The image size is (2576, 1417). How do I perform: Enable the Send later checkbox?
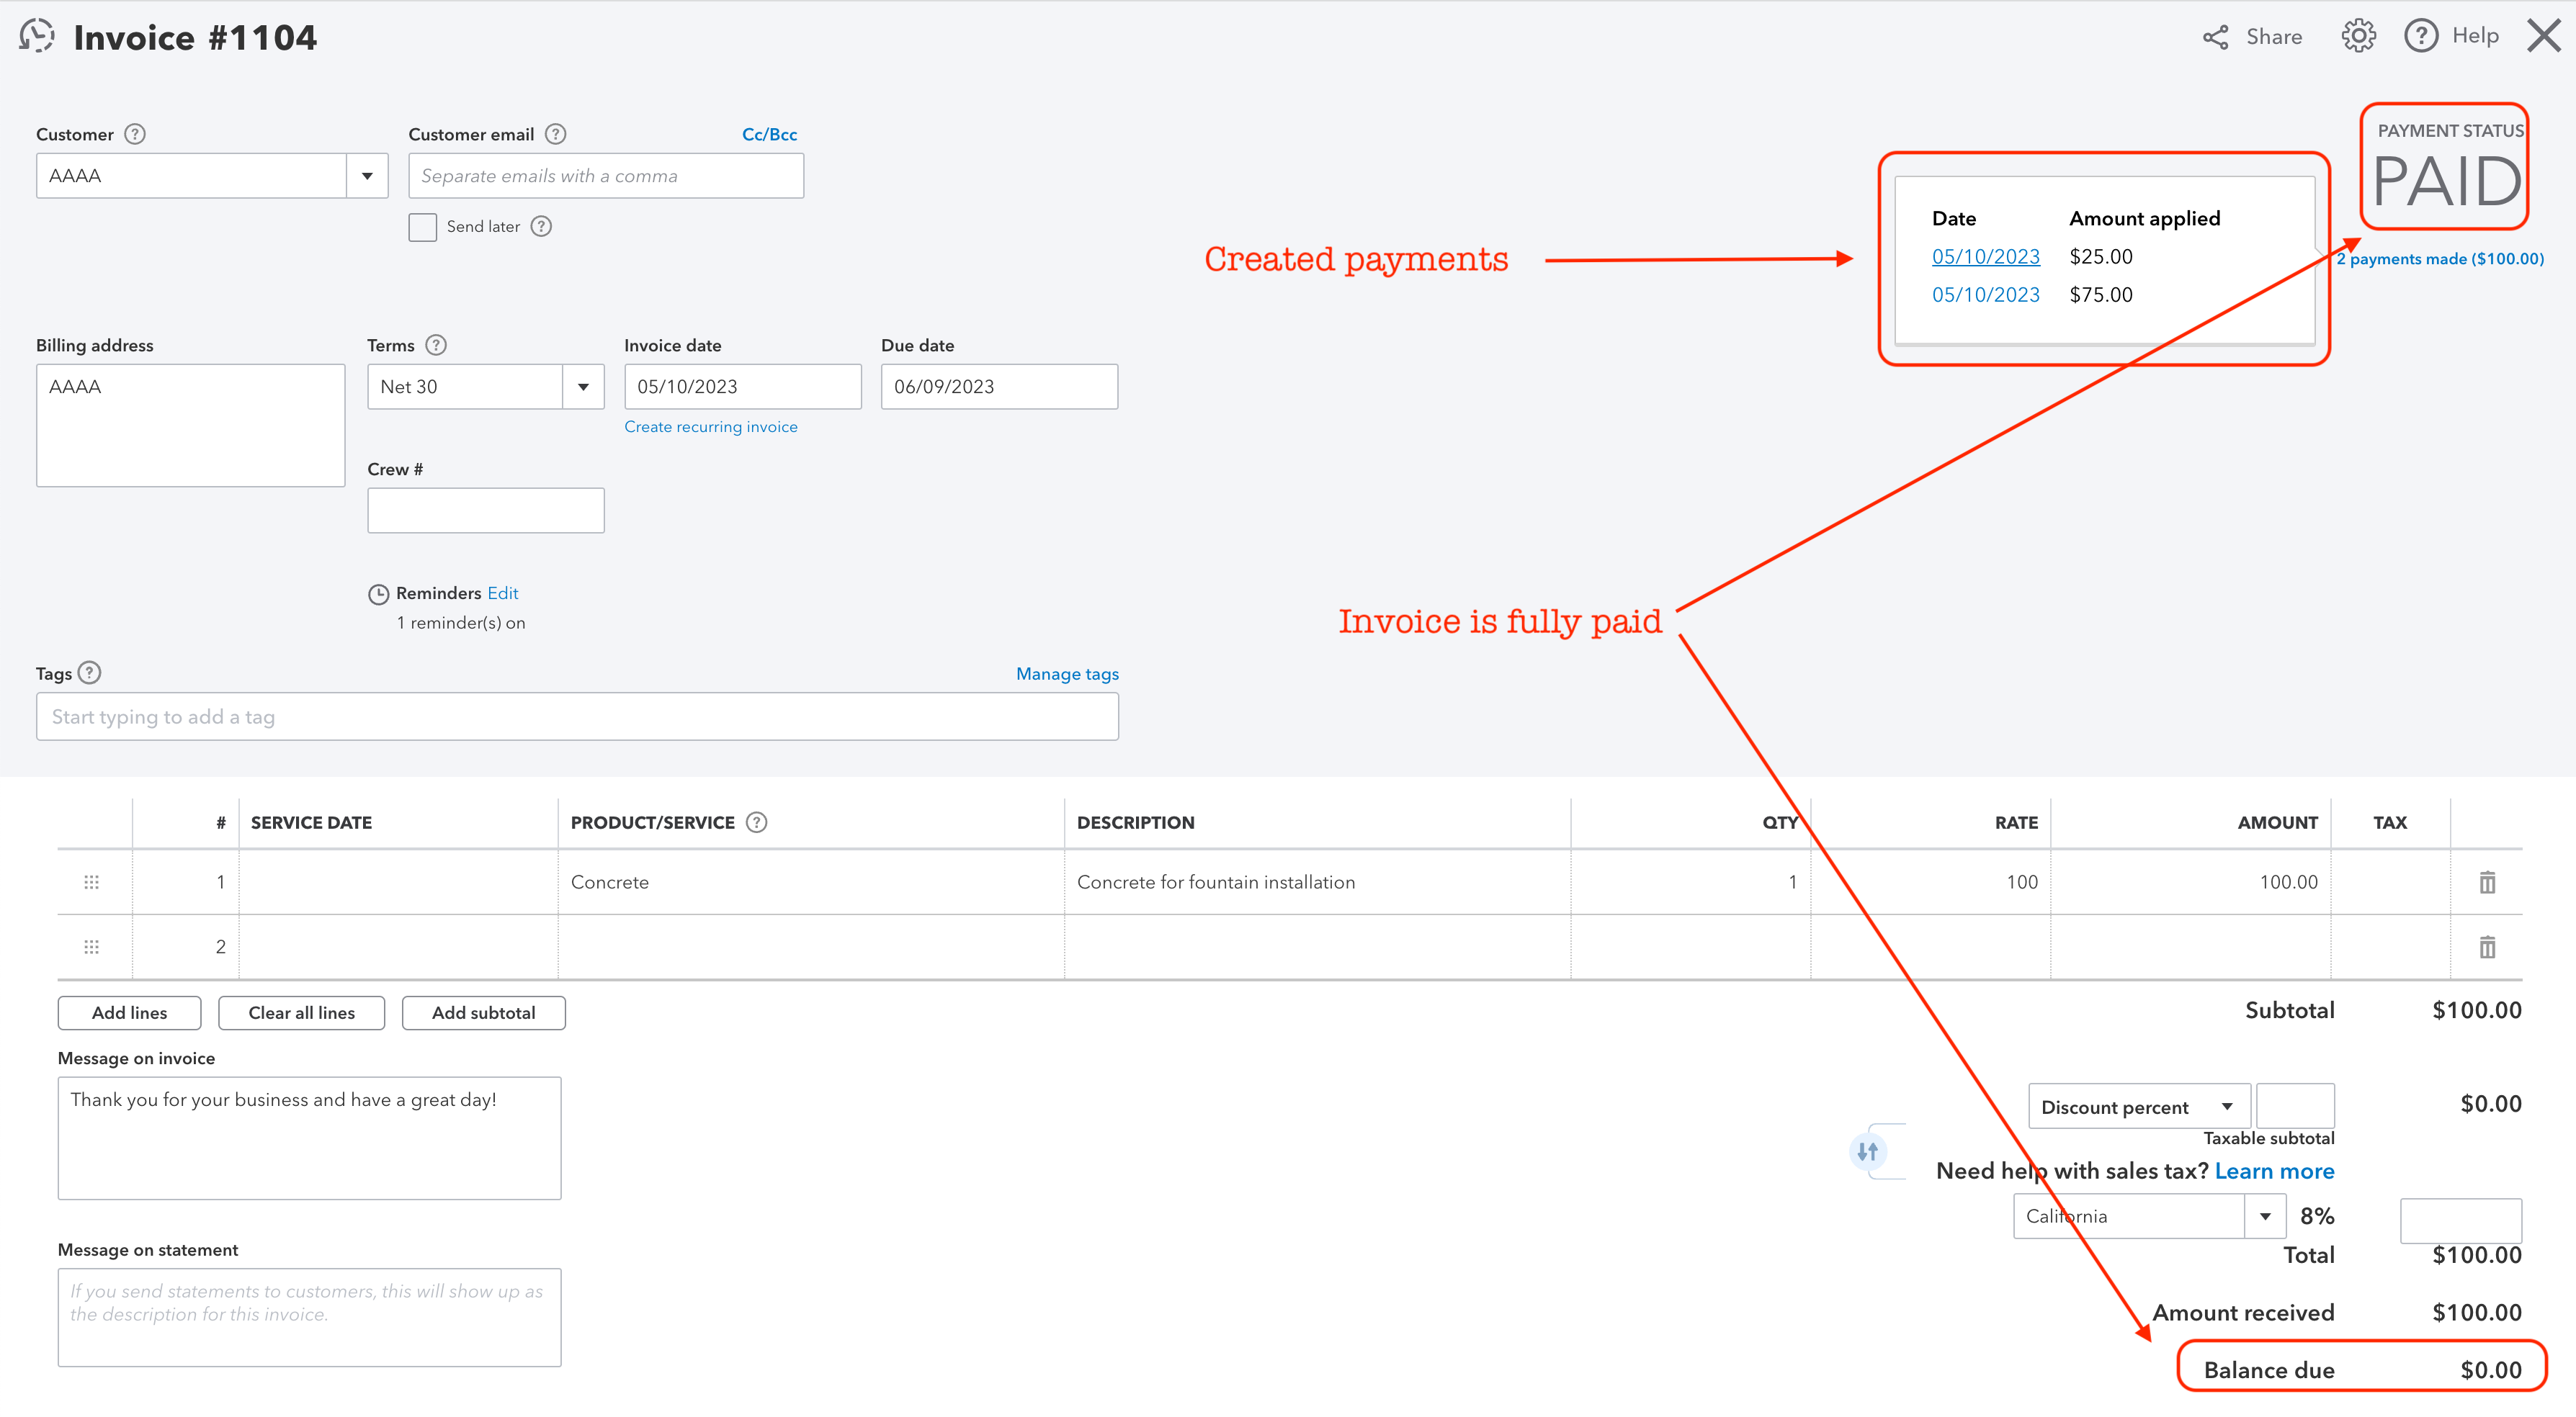[x=422, y=227]
